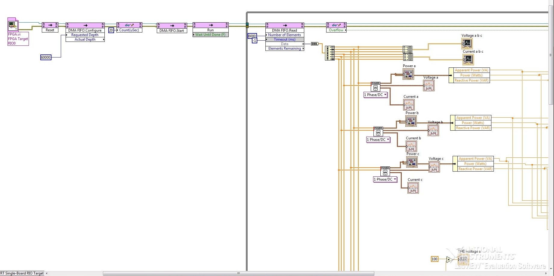Select the Power c indicator terminal

(x=412, y=162)
